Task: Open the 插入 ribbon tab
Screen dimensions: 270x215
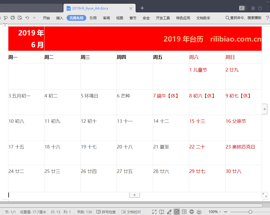Action: coord(60,18)
